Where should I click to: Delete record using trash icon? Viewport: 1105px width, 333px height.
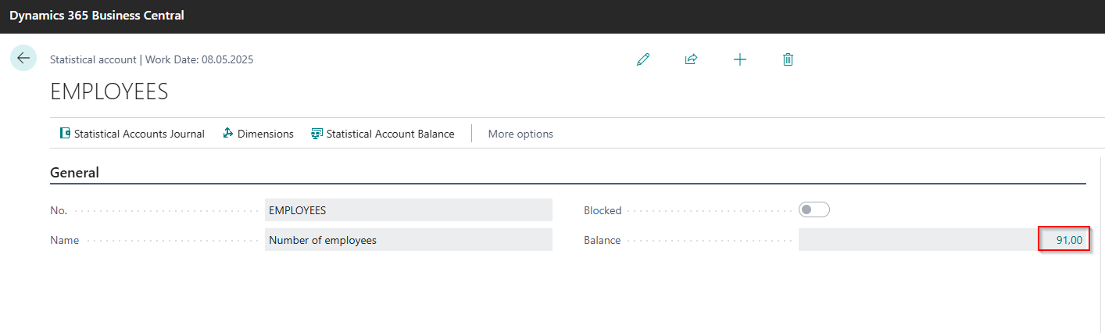[788, 59]
